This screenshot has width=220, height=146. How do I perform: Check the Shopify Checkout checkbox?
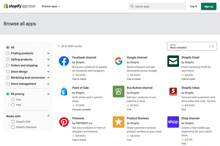[13, 127]
